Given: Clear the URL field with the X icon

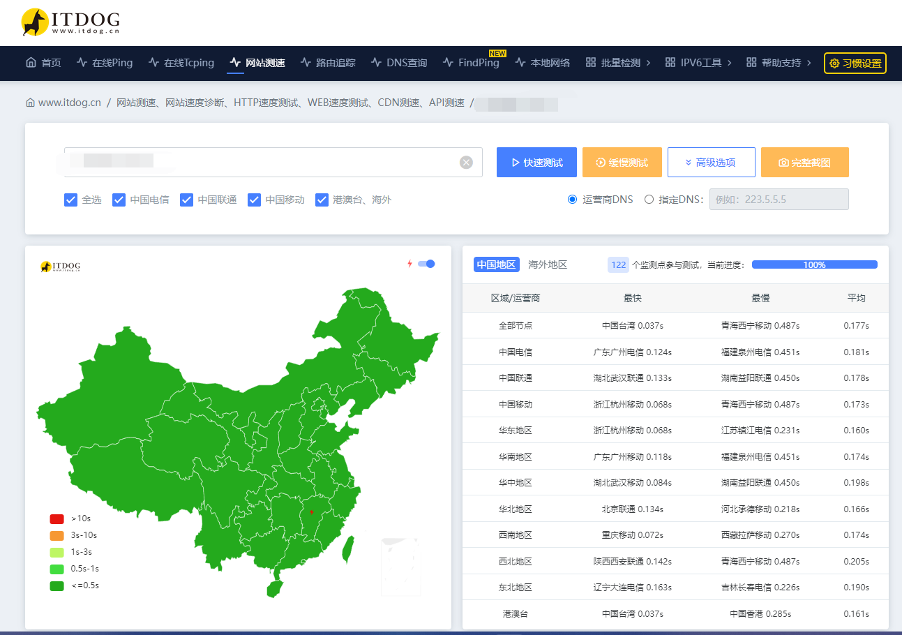Looking at the screenshot, I should click(466, 163).
